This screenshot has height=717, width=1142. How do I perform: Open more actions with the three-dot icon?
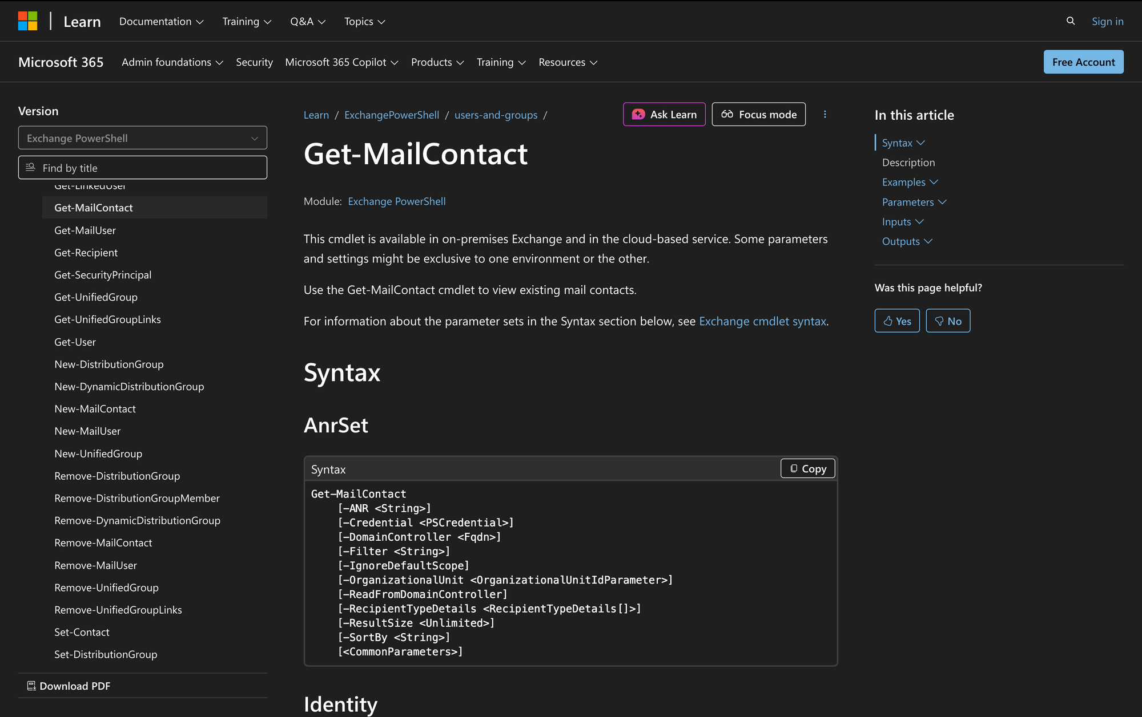tap(825, 114)
